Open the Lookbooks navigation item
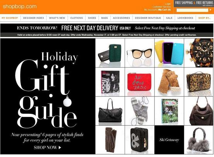 pos(185,18)
